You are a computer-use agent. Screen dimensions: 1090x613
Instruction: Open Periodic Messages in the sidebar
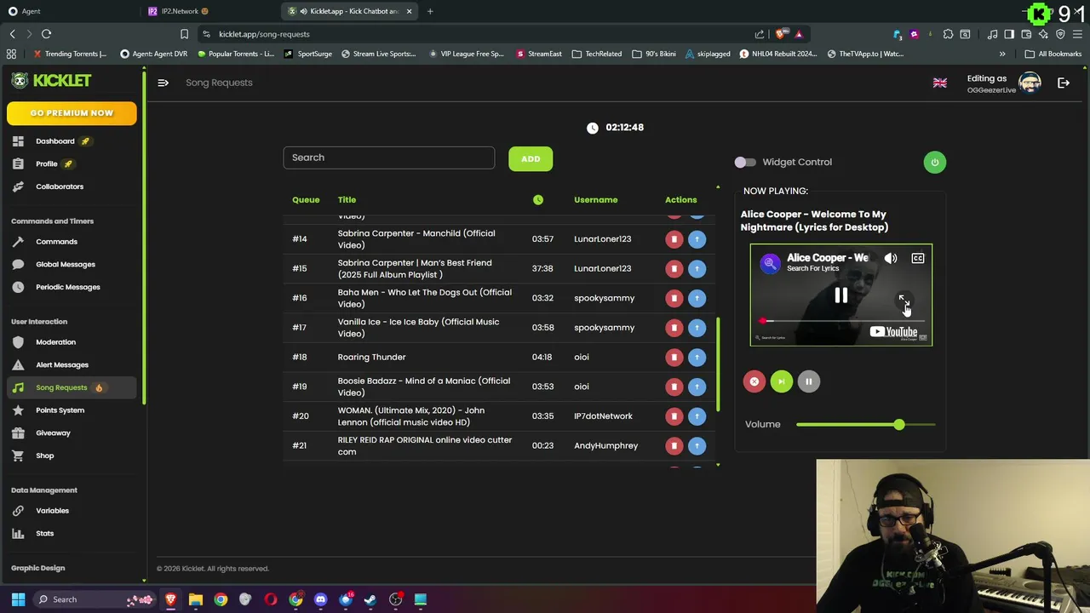click(x=68, y=287)
